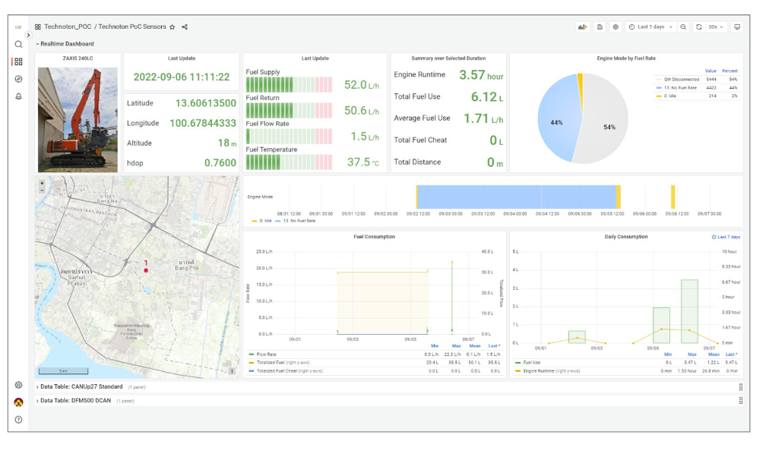Open Alerting via the bell icon
Screen dimensions: 766x463
18,96
